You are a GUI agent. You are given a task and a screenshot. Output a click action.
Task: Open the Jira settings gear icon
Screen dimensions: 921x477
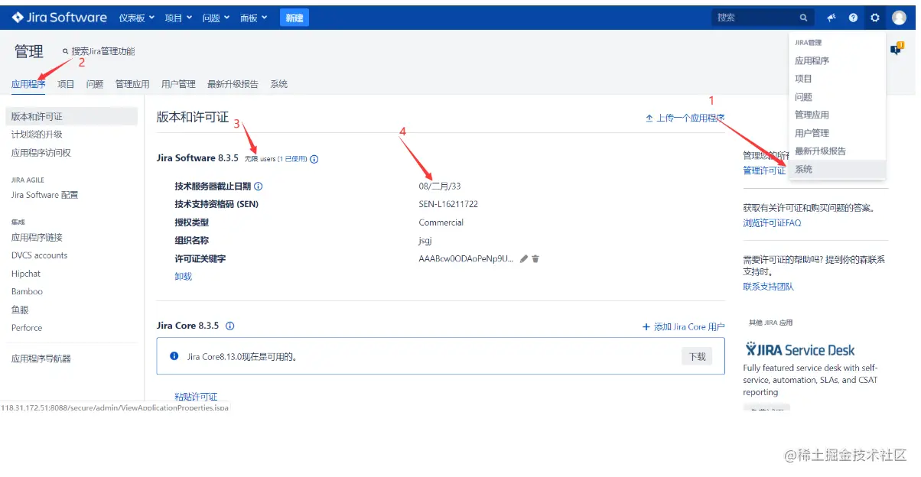pos(874,17)
